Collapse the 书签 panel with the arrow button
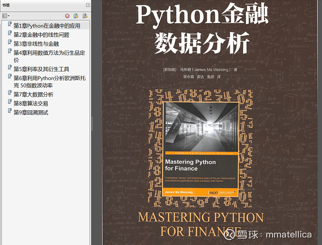This screenshot has width=322, height=245. coord(88,5)
